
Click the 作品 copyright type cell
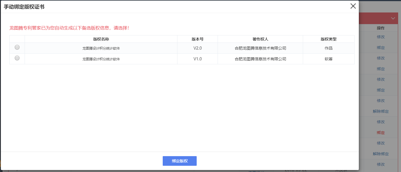click(x=329, y=48)
